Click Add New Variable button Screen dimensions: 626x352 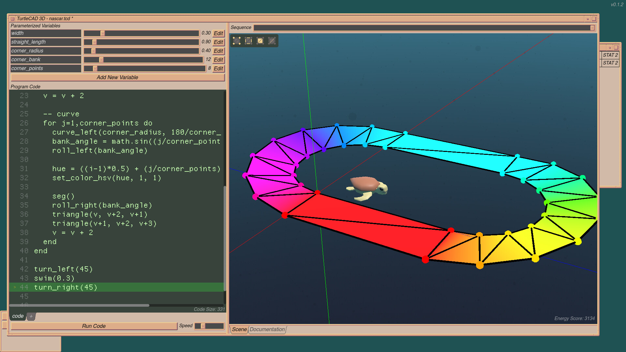(x=117, y=77)
